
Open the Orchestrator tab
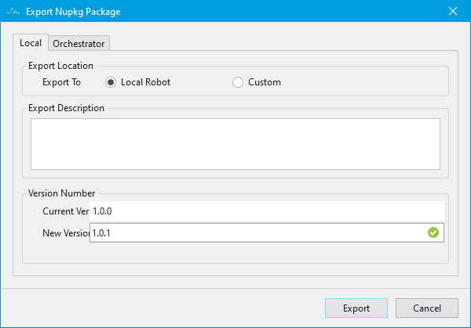click(78, 44)
